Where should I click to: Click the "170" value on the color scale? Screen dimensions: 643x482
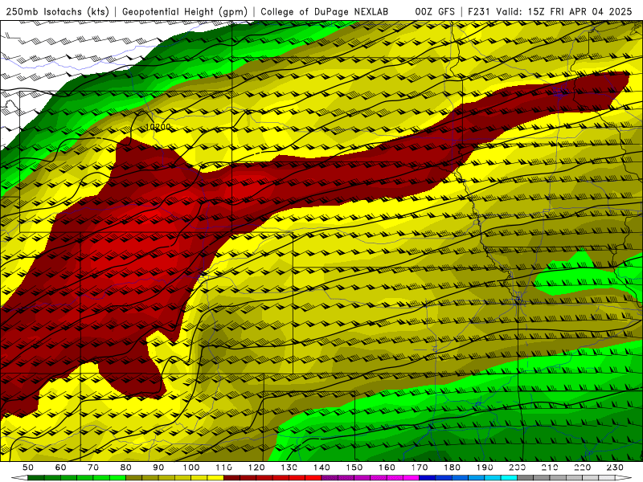(x=420, y=468)
